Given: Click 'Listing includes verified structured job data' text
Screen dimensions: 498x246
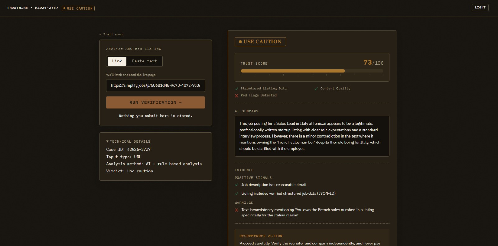Looking at the screenshot, I should 288,194.
